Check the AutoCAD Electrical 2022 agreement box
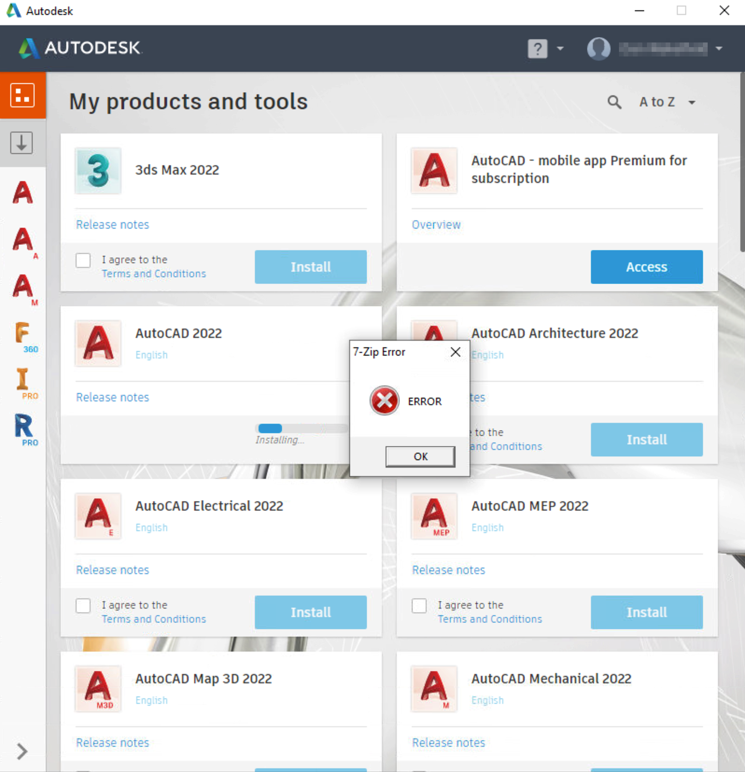The height and width of the screenshot is (772, 745). (83, 605)
